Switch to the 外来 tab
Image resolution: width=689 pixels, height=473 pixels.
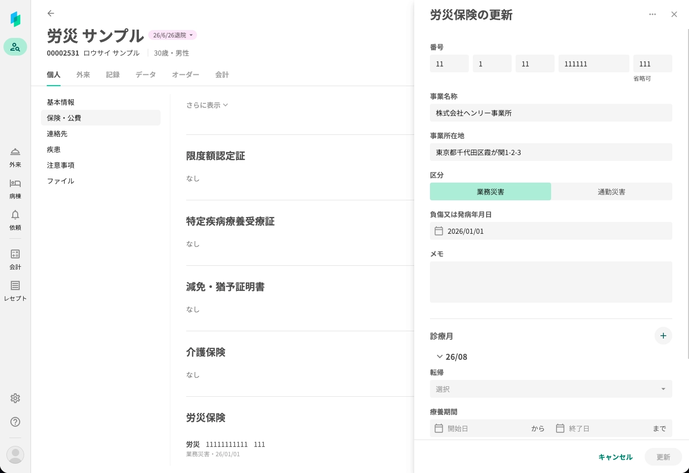click(83, 75)
